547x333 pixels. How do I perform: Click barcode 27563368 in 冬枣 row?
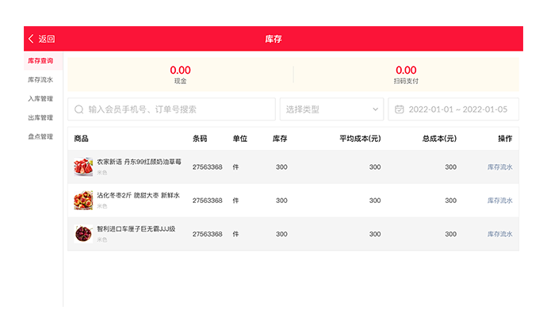point(207,201)
